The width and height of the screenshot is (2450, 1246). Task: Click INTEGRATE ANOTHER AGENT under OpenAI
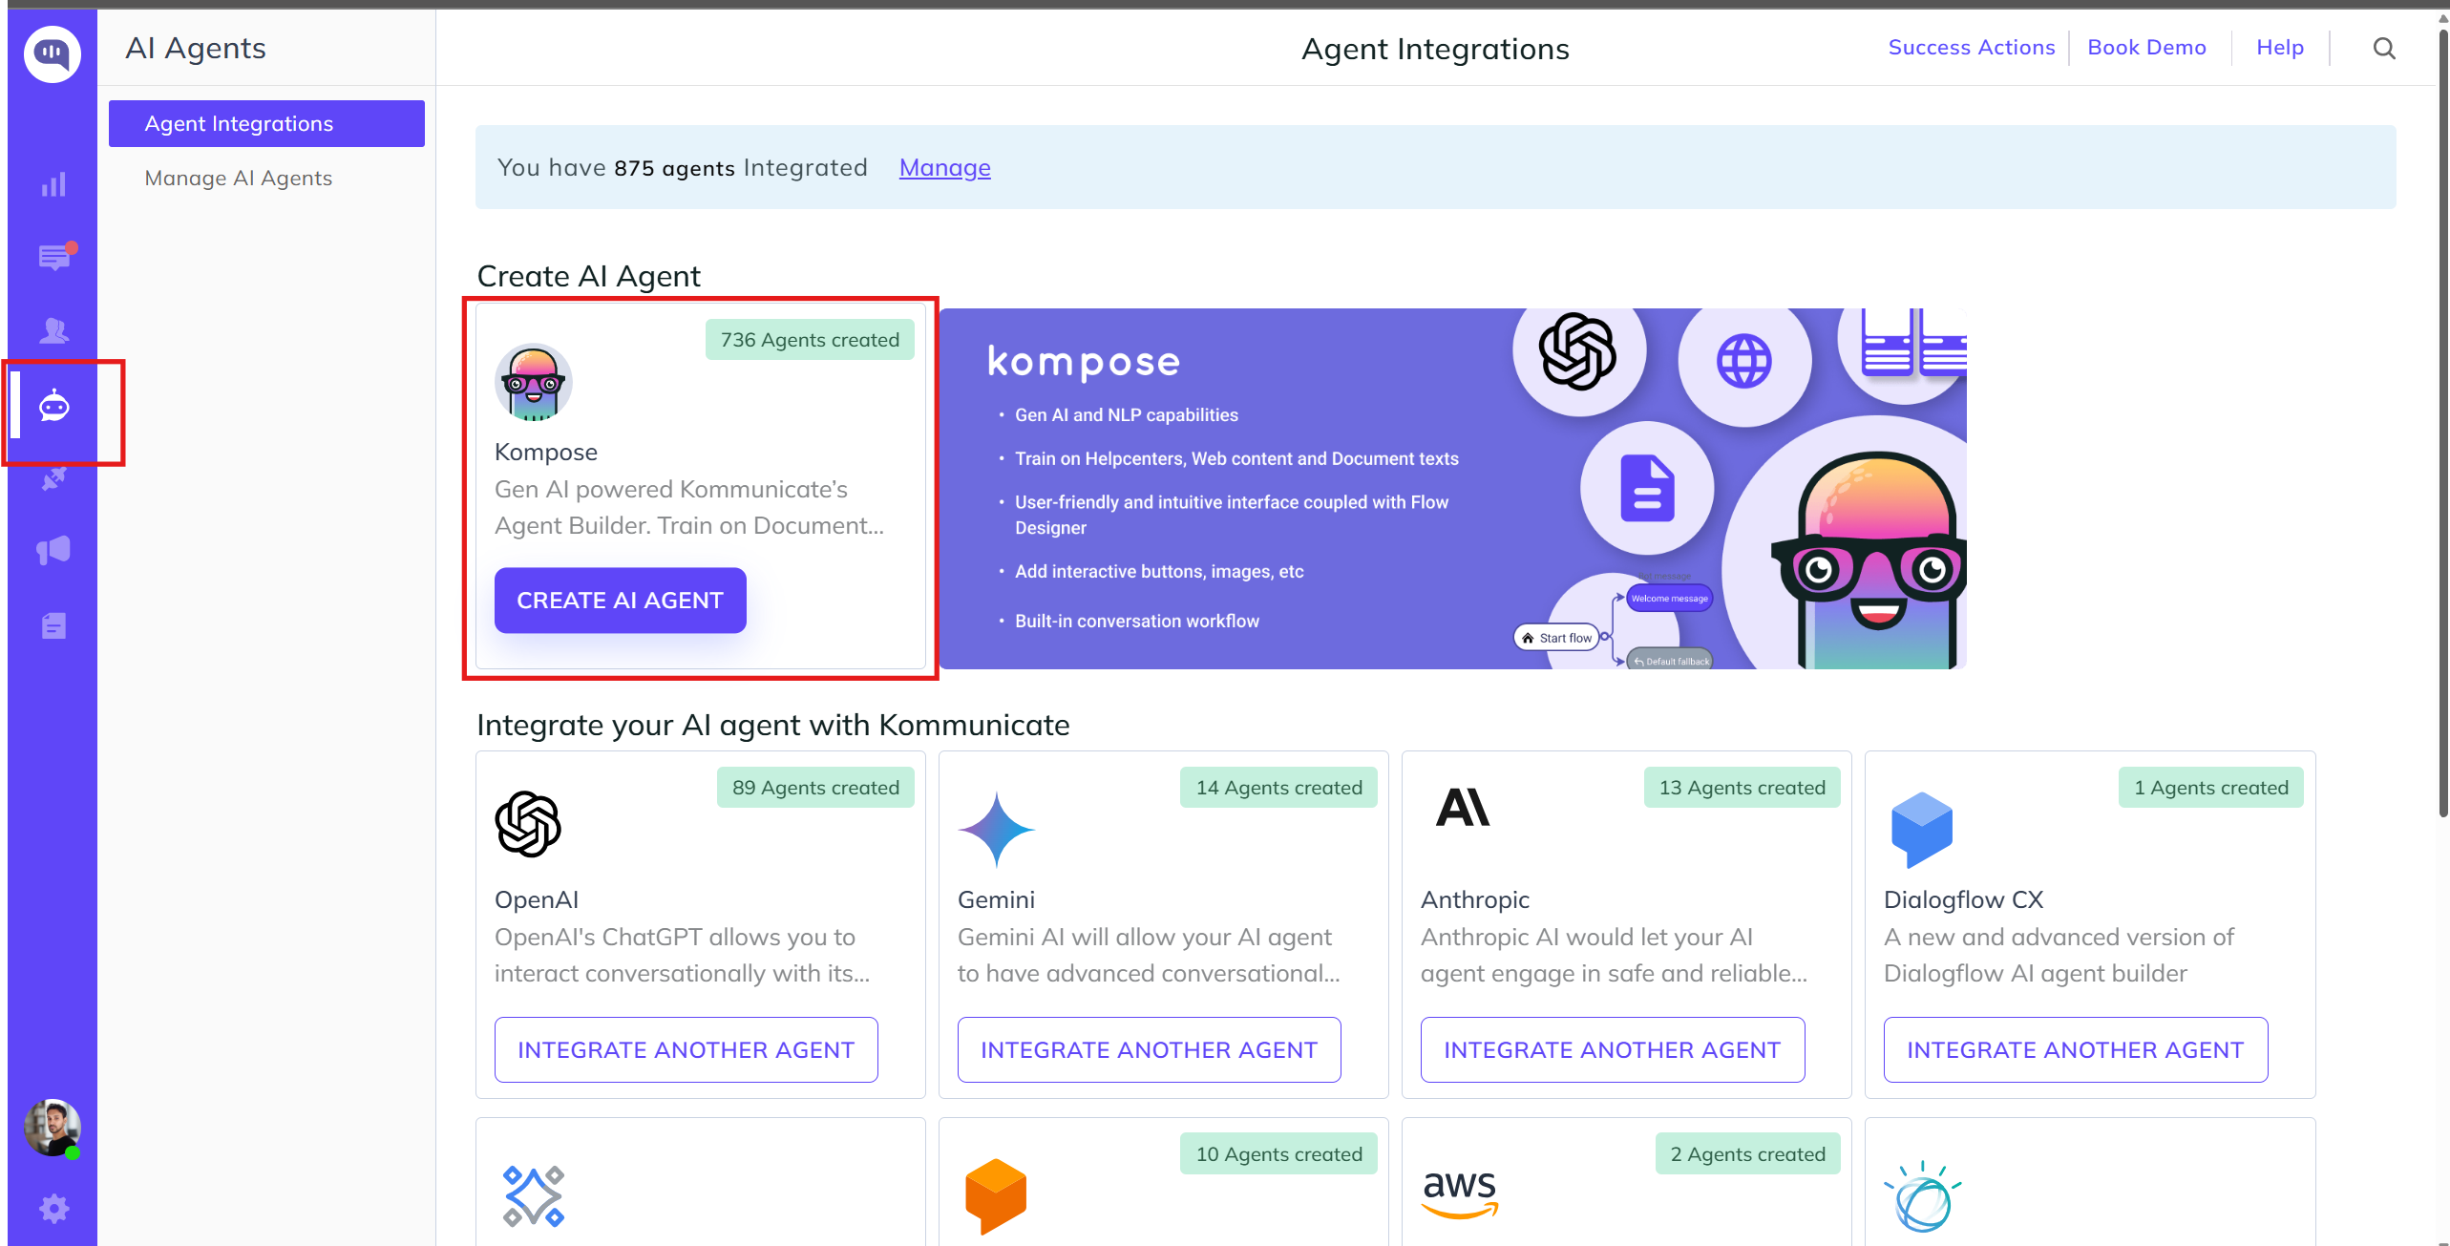(686, 1049)
